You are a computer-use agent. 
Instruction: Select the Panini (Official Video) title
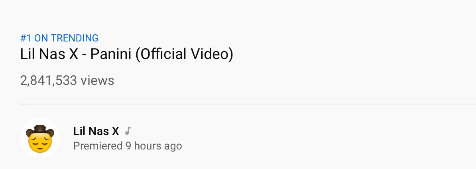click(x=126, y=54)
